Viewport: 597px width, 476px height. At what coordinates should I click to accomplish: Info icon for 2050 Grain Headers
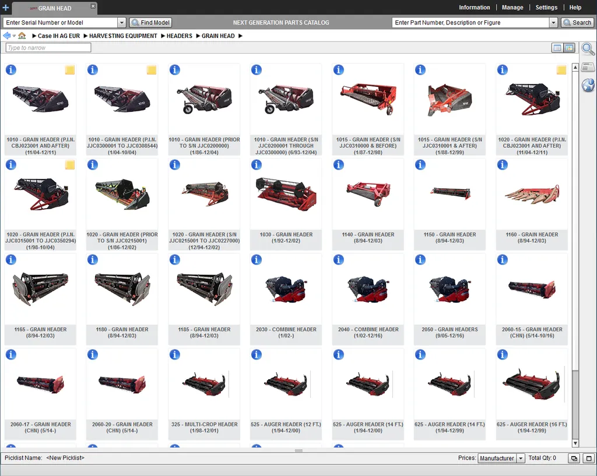(x=420, y=260)
